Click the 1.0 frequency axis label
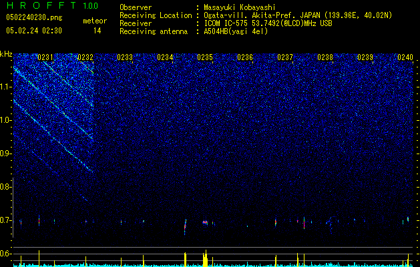420x267 pixels. [x=6, y=120]
